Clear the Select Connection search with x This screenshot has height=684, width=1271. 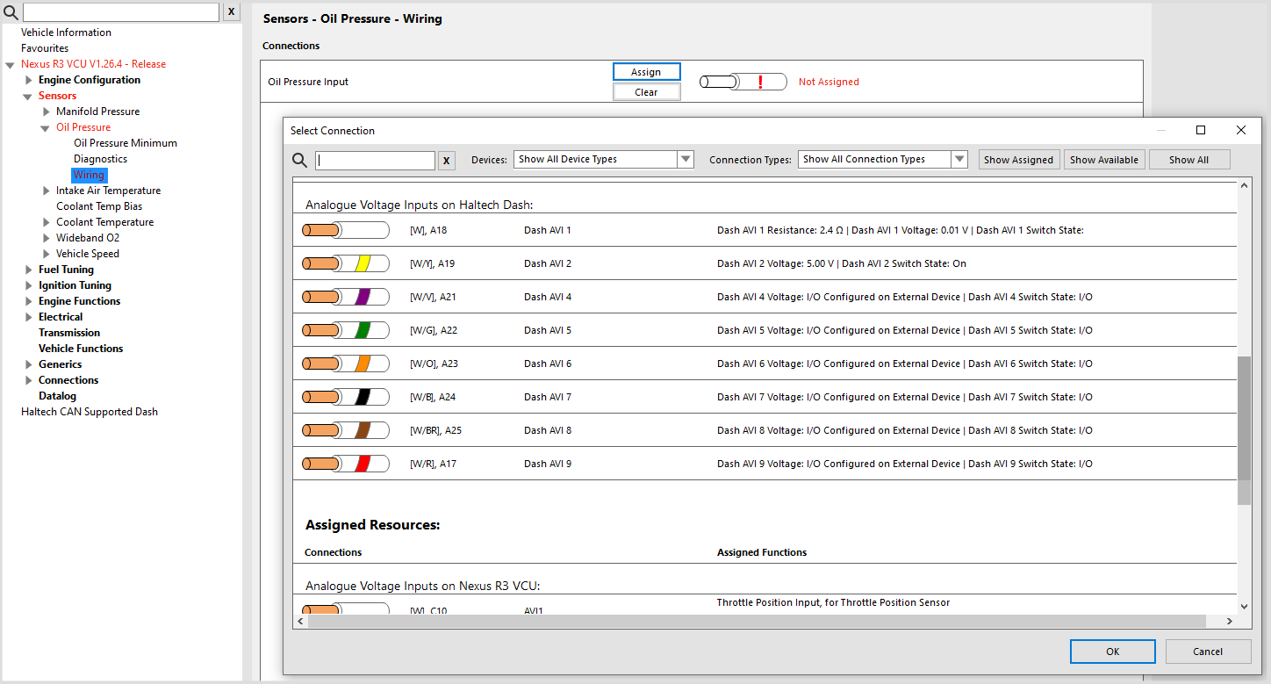447,161
